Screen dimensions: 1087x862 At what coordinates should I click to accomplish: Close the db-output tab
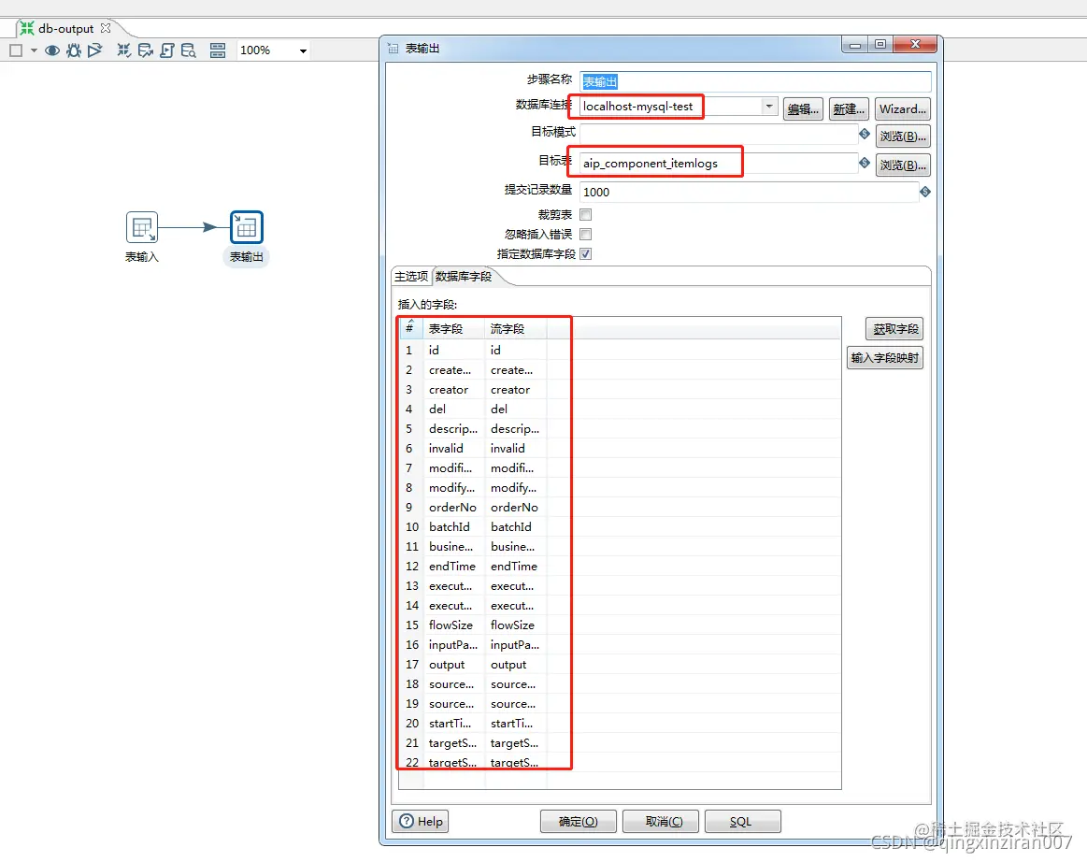106,28
